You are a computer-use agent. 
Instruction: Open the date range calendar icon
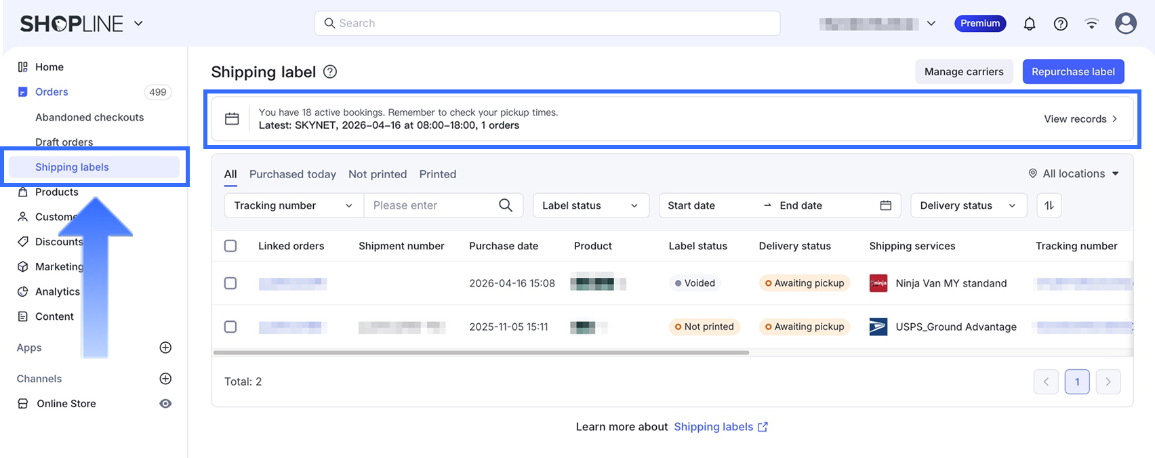coord(885,205)
